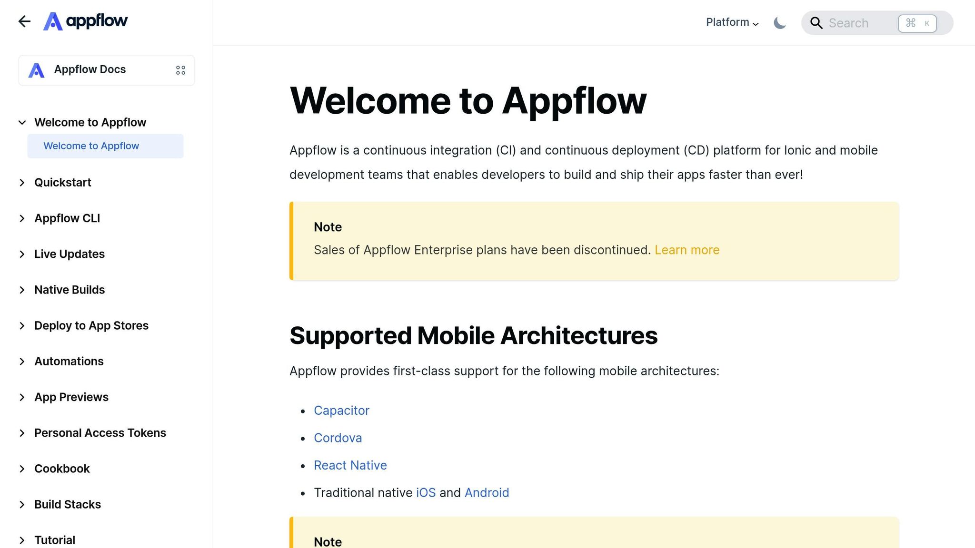Click the Appflow Docs switcher label
The height and width of the screenshot is (548, 975).
(90, 69)
